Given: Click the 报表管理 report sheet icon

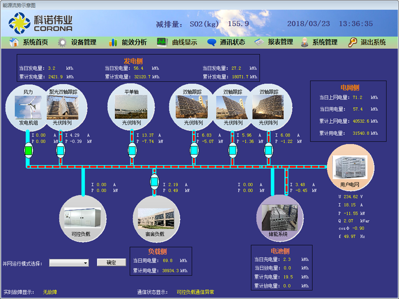Looking at the screenshot, I should click(x=260, y=42).
